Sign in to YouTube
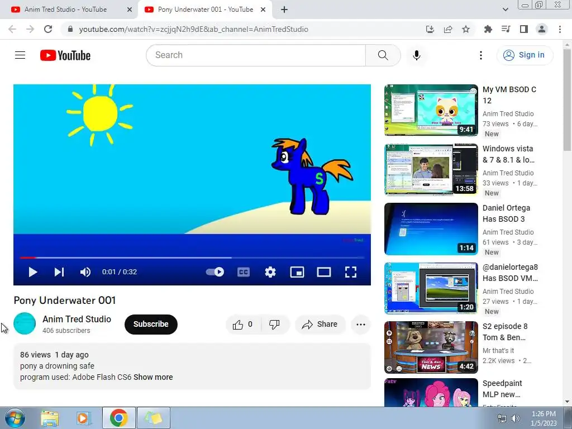572x429 pixels. 525,55
